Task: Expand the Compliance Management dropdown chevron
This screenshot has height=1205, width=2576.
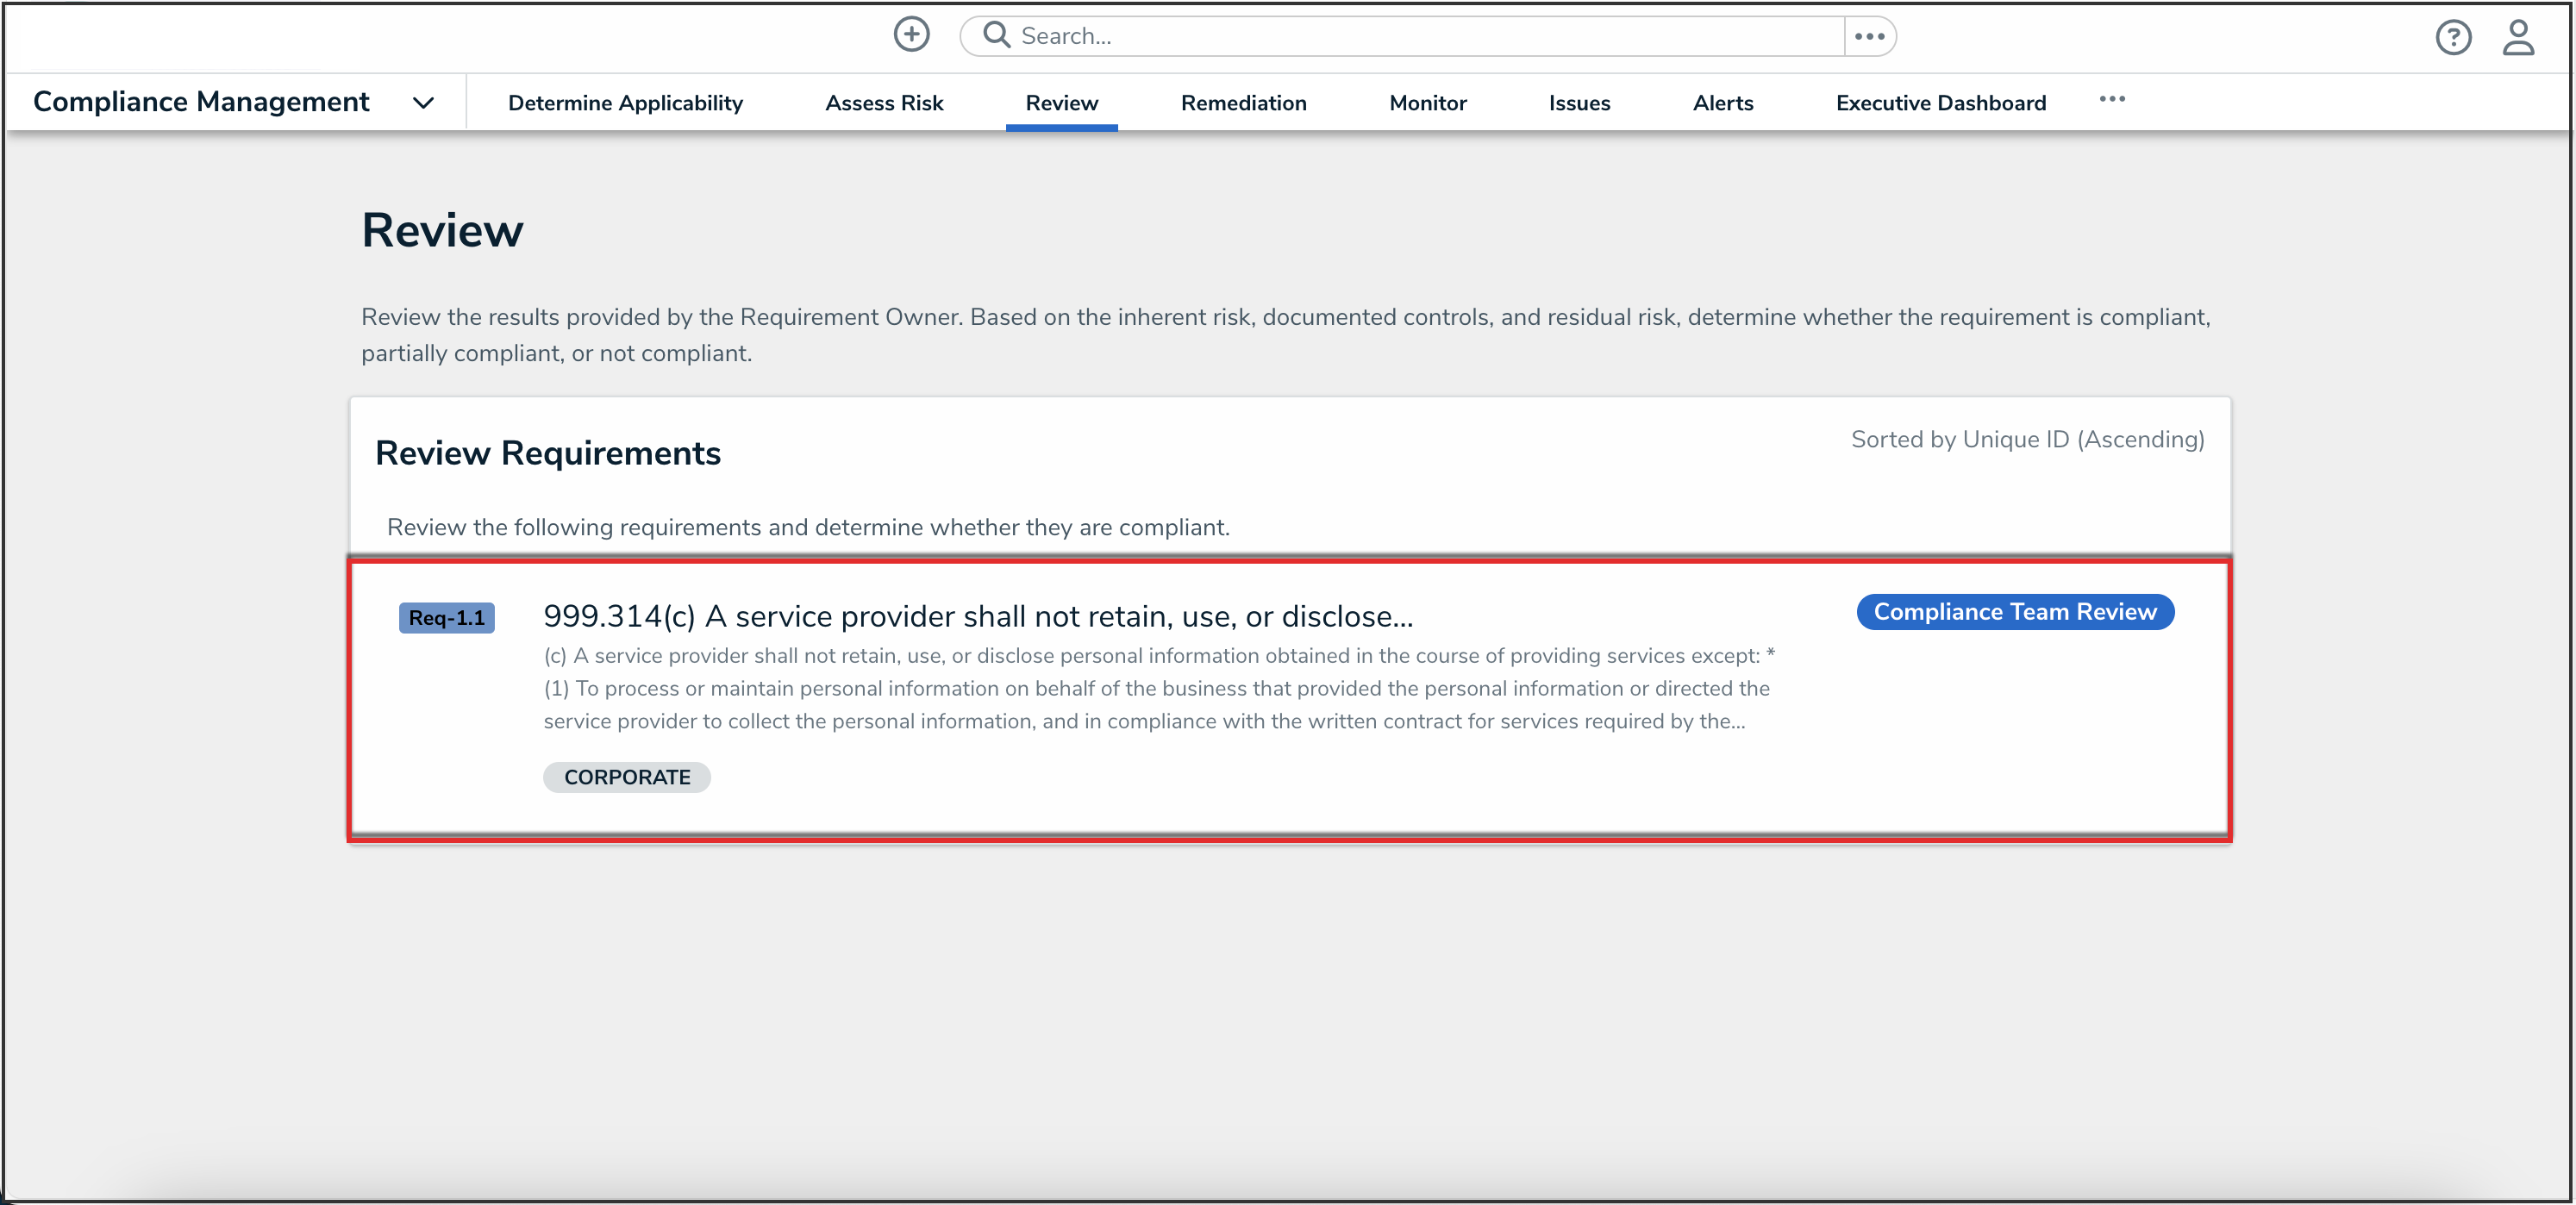Action: [423, 103]
